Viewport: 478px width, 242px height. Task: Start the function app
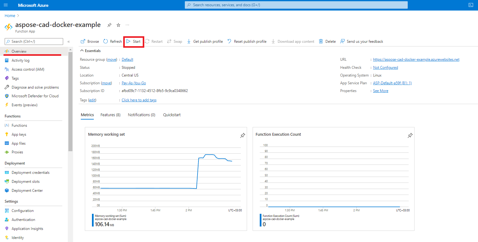133,42
